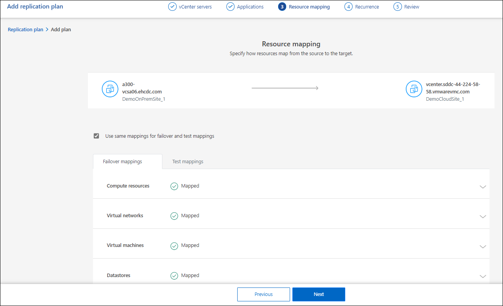
Task: Click the vCenter servers completed step checkmark
Action: tap(172, 7)
